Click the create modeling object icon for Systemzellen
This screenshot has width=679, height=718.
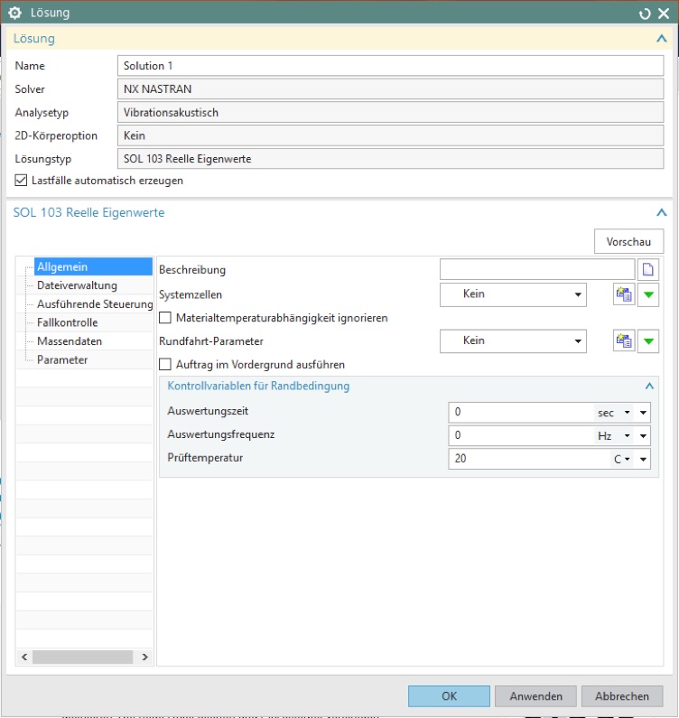point(624,294)
